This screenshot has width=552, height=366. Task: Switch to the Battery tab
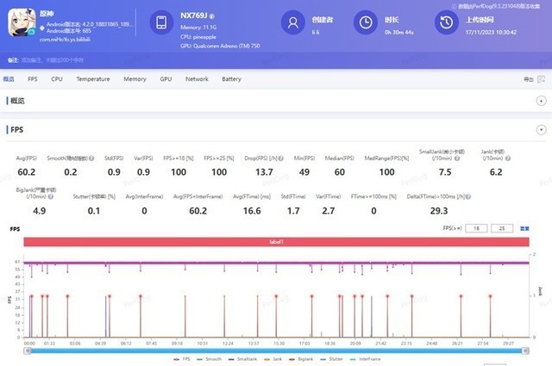click(x=231, y=79)
